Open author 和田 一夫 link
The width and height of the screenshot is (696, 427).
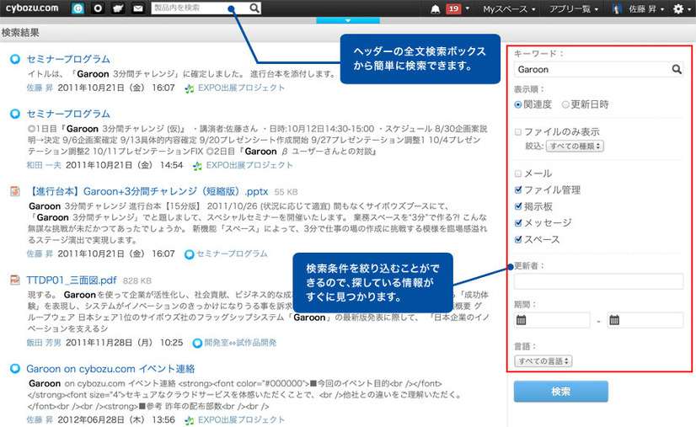click(44, 165)
